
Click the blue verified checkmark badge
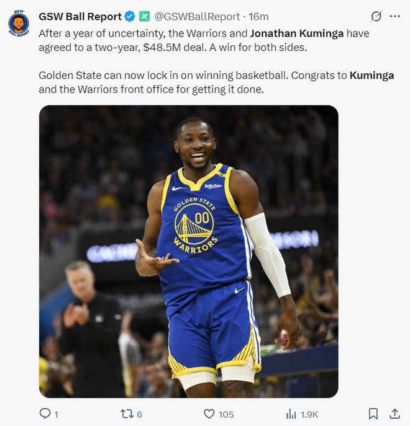click(130, 17)
